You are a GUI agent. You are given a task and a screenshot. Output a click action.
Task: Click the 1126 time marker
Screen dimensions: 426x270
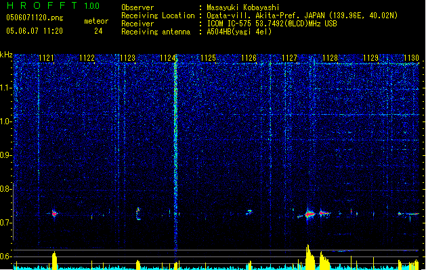coord(249,58)
